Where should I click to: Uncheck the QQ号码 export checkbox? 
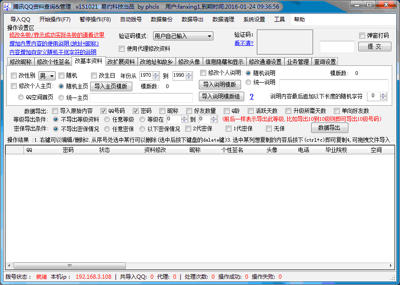coord(103,111)
